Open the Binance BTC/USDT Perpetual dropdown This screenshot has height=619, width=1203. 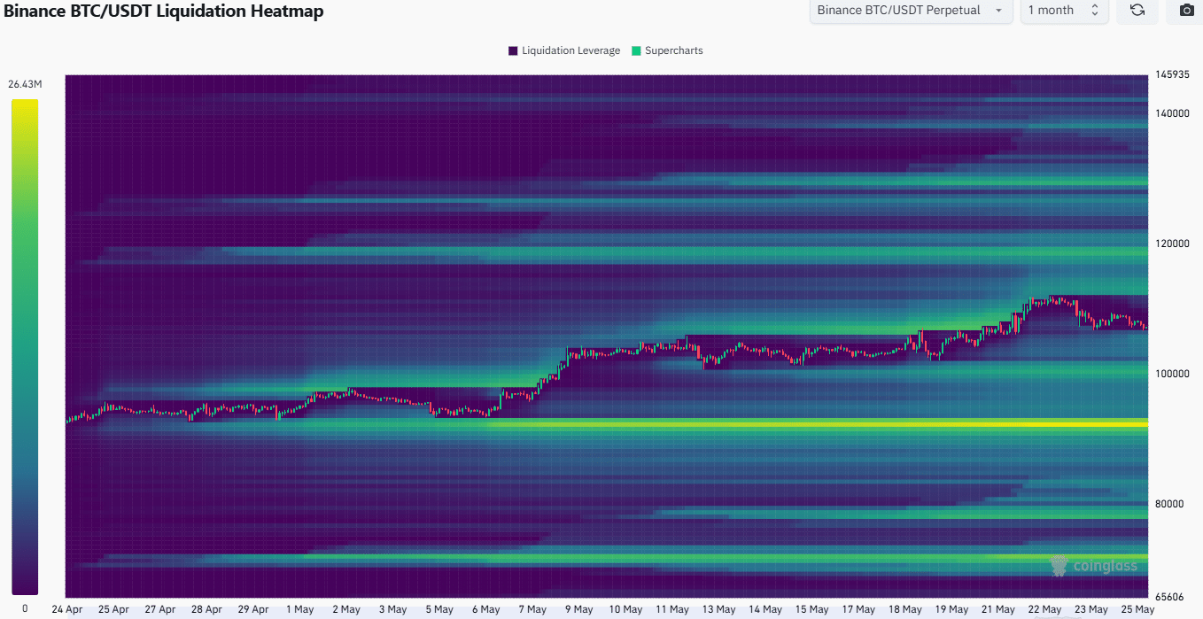911,11
